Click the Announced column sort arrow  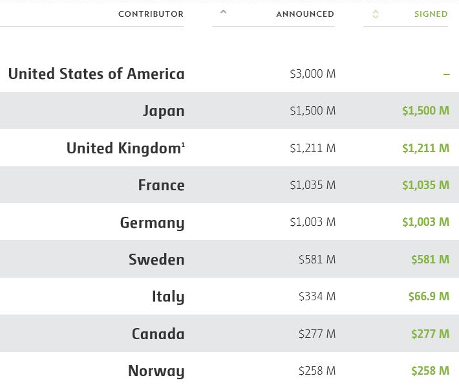(x=223, y=12)
